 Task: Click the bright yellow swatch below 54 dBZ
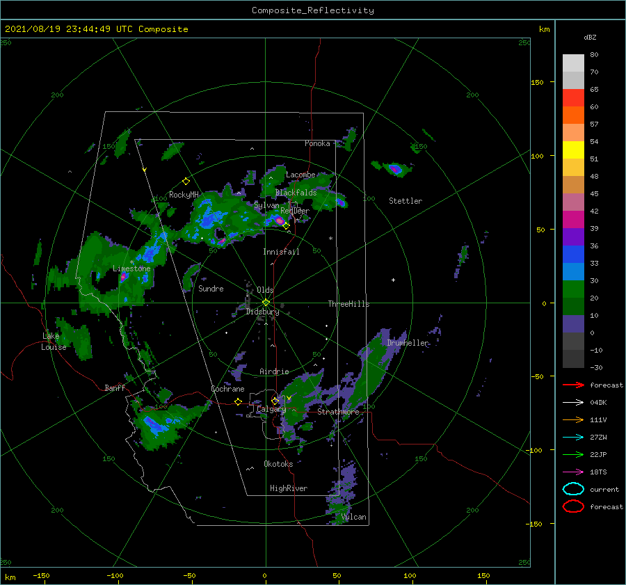573,150
